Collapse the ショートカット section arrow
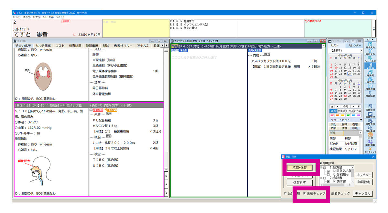388x213 pixels. [x=361, y=120]
